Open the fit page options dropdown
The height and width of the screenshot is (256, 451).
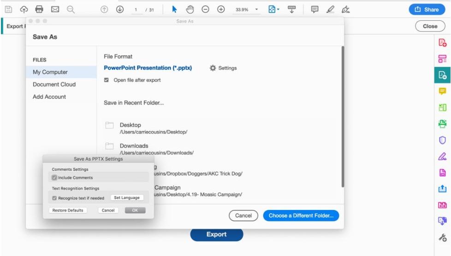pyautogui.click(x=273, y=10)
